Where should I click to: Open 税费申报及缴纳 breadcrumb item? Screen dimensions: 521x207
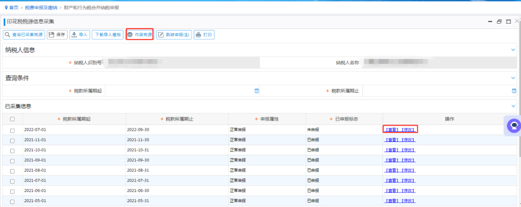pos(41,7)
